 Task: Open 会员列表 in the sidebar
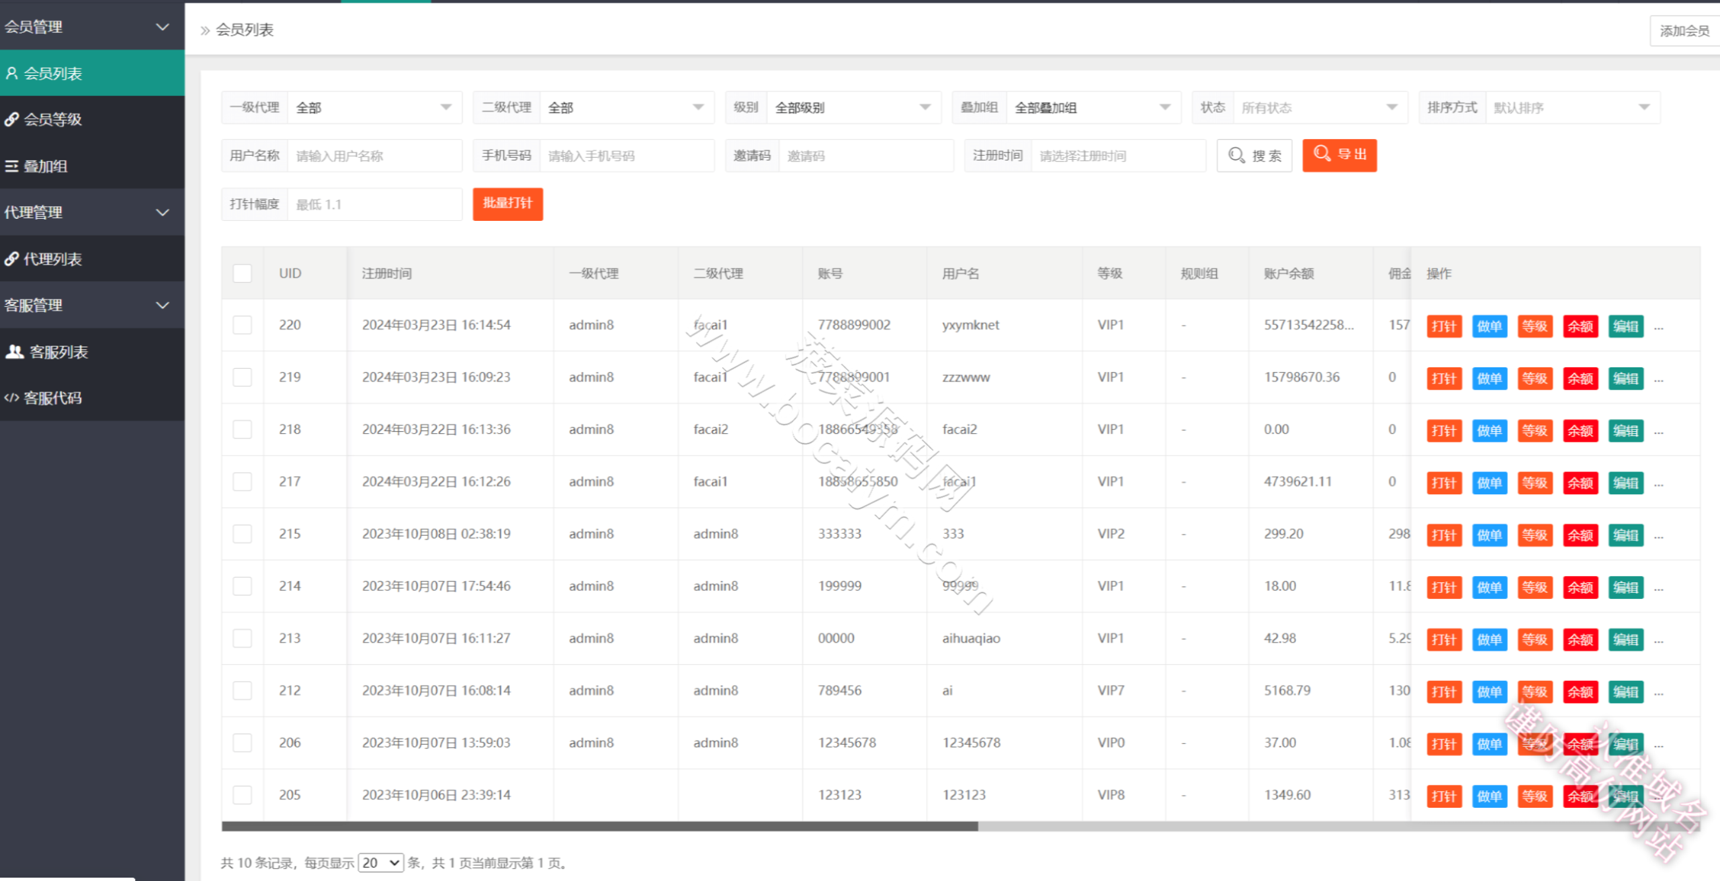92,73
